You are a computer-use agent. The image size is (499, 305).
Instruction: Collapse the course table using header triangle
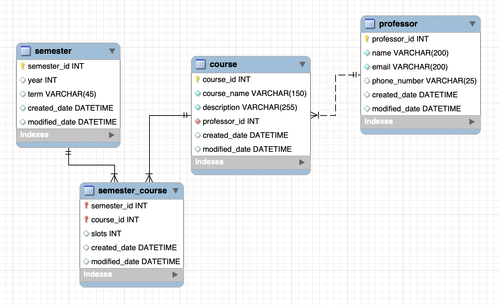[x=302, y=64]
